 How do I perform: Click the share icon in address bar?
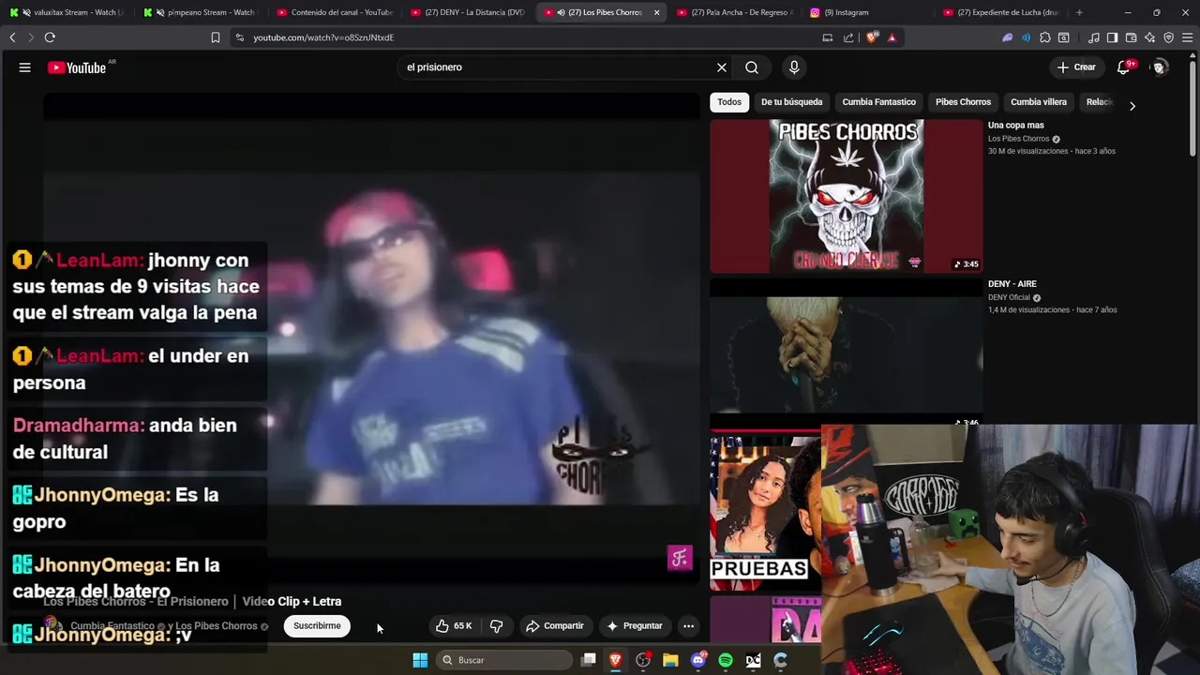click(848, 37)
